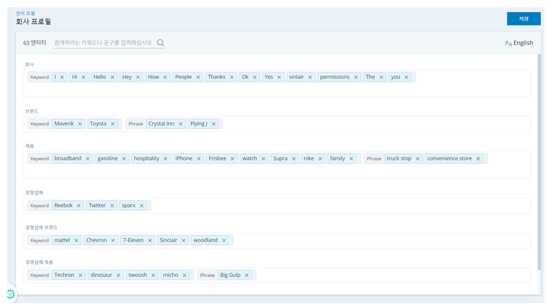This screenshot has width=548, height=307.
Task: Remove the 'Reebok' competitor tag
Action: click(79, 206)
